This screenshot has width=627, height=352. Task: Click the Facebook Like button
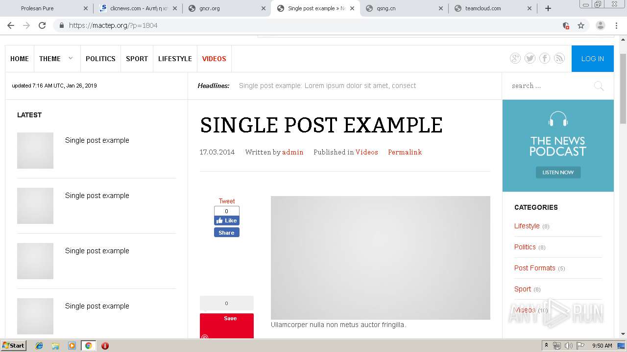(227, 220)
